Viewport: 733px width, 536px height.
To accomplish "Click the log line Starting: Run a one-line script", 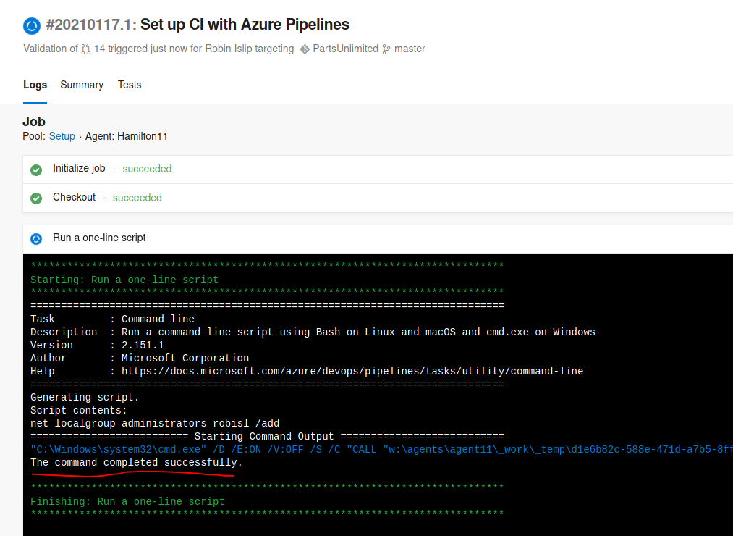I will 124,280.
